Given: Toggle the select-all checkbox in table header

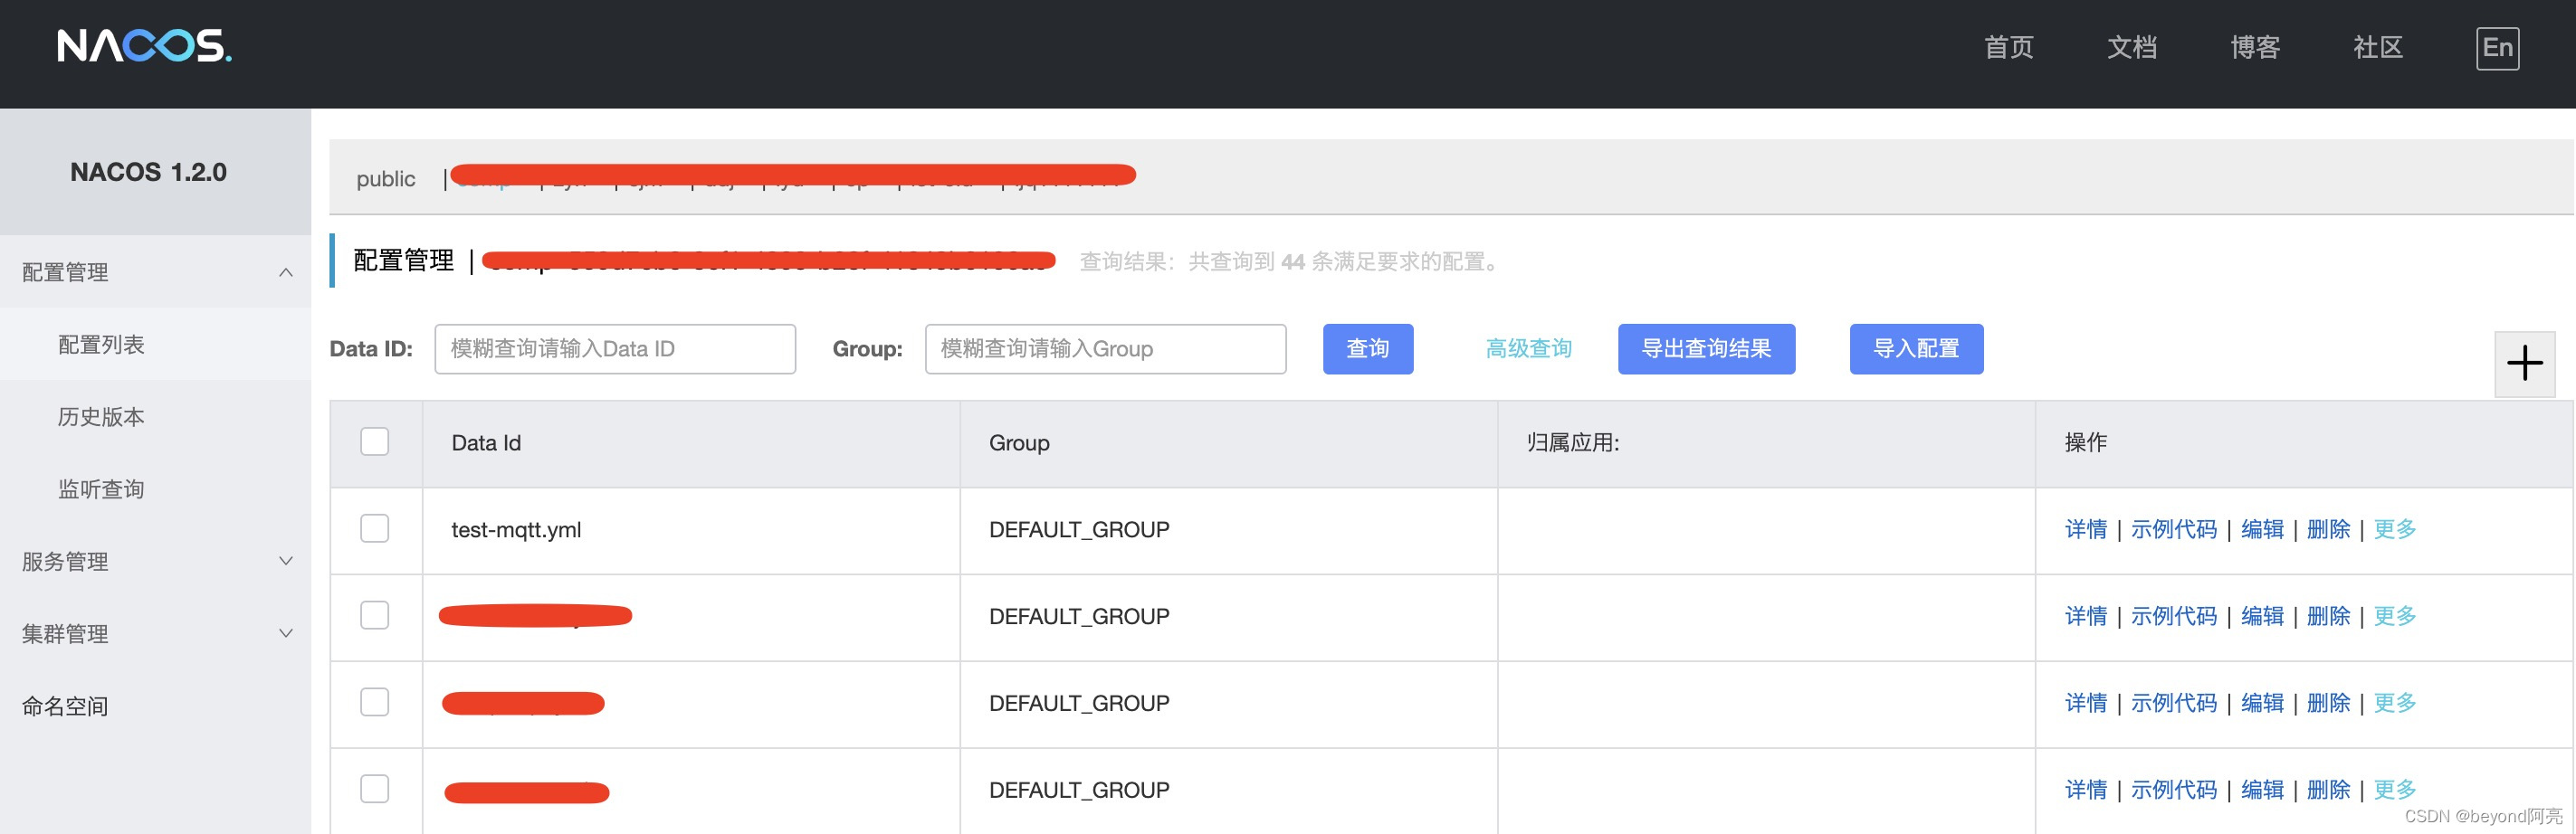Looking at the screenshot, I should [x=375, y=441].
